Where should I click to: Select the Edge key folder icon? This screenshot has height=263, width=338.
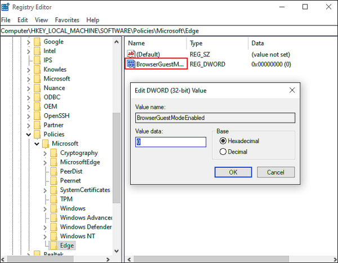[x=54, y=246]
